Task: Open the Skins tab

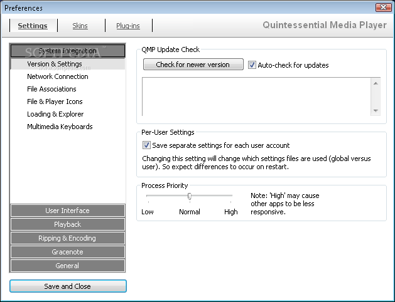Action: coord(80,26)
